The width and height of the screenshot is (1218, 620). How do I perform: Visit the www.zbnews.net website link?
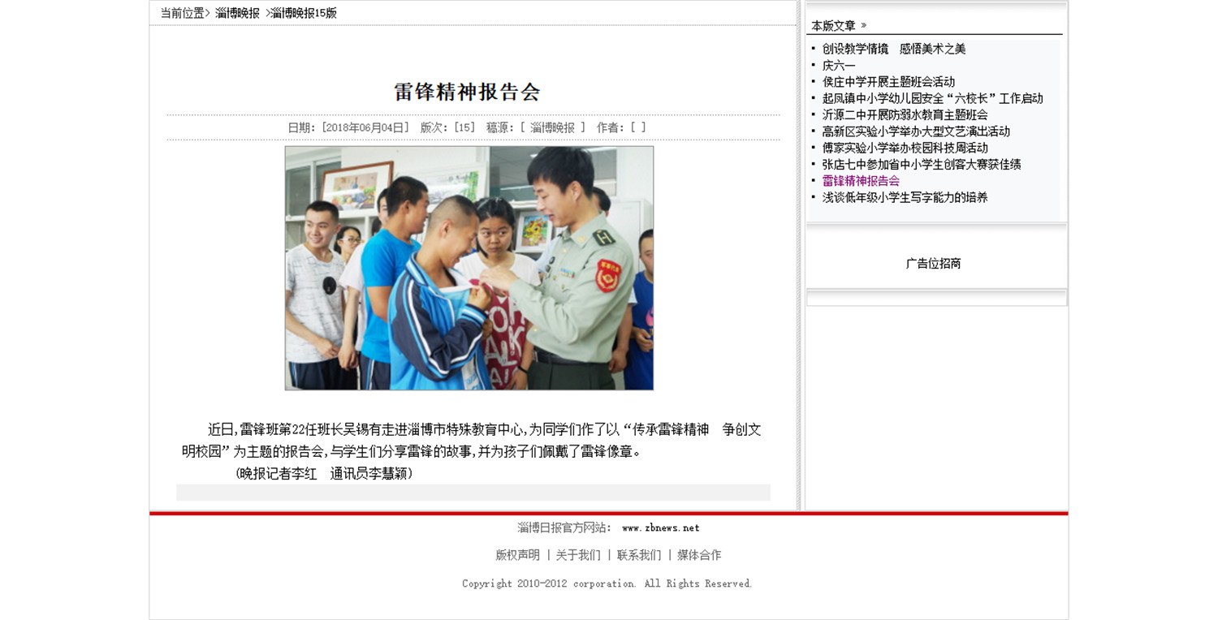pyautogui.click(x=659, y=527)
